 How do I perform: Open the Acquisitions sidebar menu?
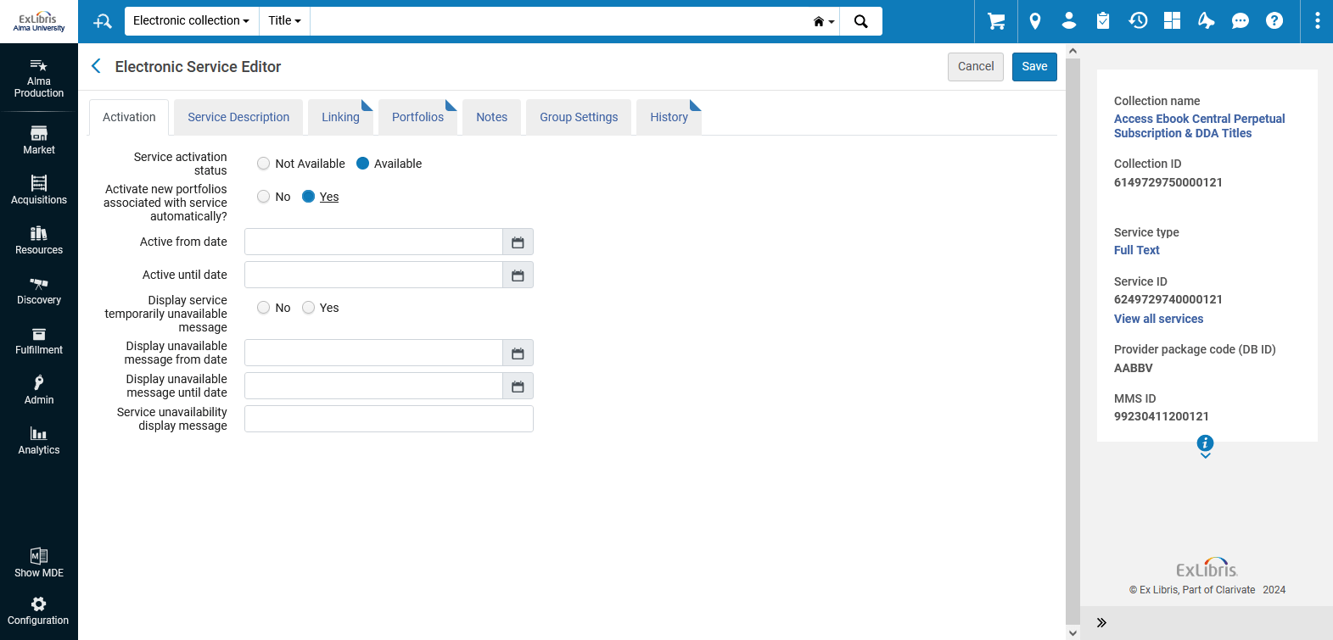pyautogui.click(x=39, y=190)
